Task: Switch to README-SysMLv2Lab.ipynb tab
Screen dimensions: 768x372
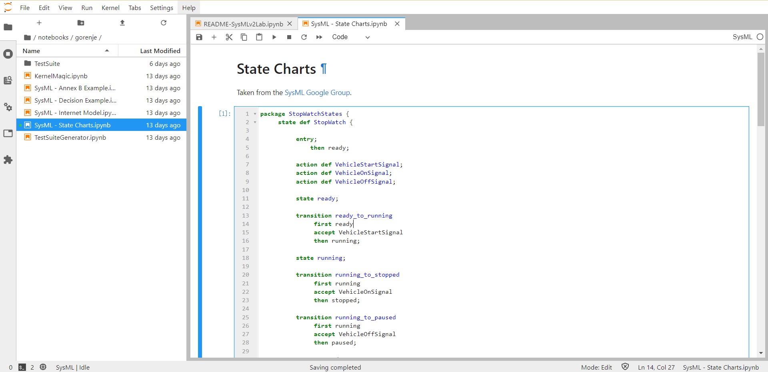Action: 243,24
